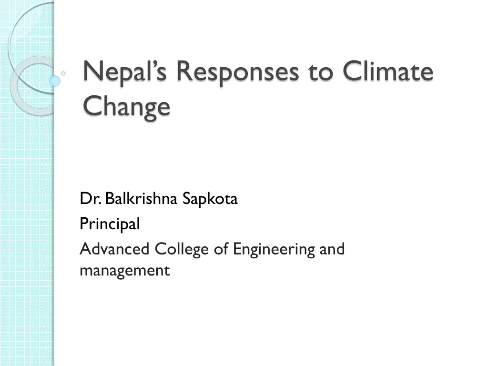This screenshot has width=488, height=366.
Task: Click the word "Nepal's" in the title
Action: [126, 72]
